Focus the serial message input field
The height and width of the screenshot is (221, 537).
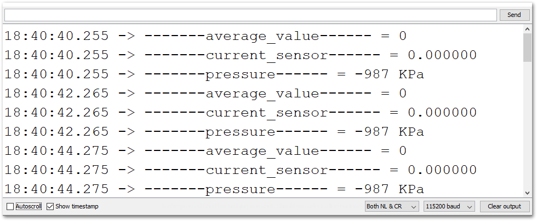click(x=250, y=15)
